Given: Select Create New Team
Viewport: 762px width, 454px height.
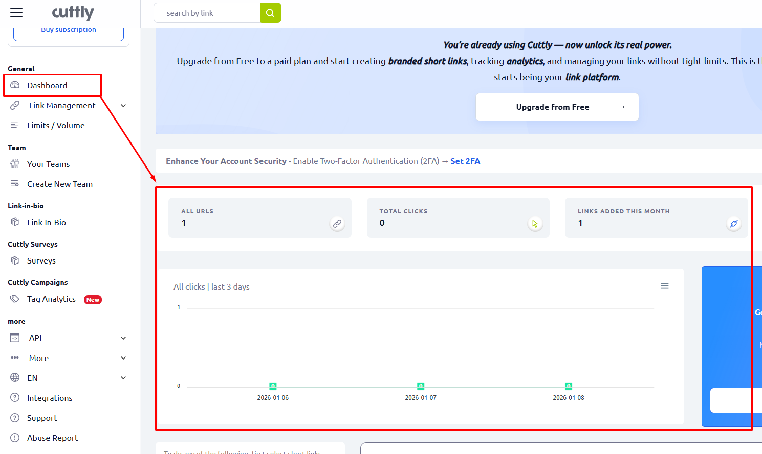Looking at the screenshot, I should (60, 184).
